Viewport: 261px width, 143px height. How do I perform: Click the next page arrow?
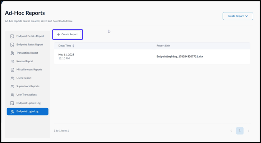(x=248, y=131)
